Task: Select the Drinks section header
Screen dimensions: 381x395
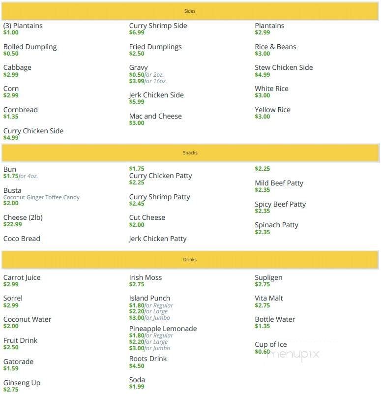Action: [x=190, y=259]
